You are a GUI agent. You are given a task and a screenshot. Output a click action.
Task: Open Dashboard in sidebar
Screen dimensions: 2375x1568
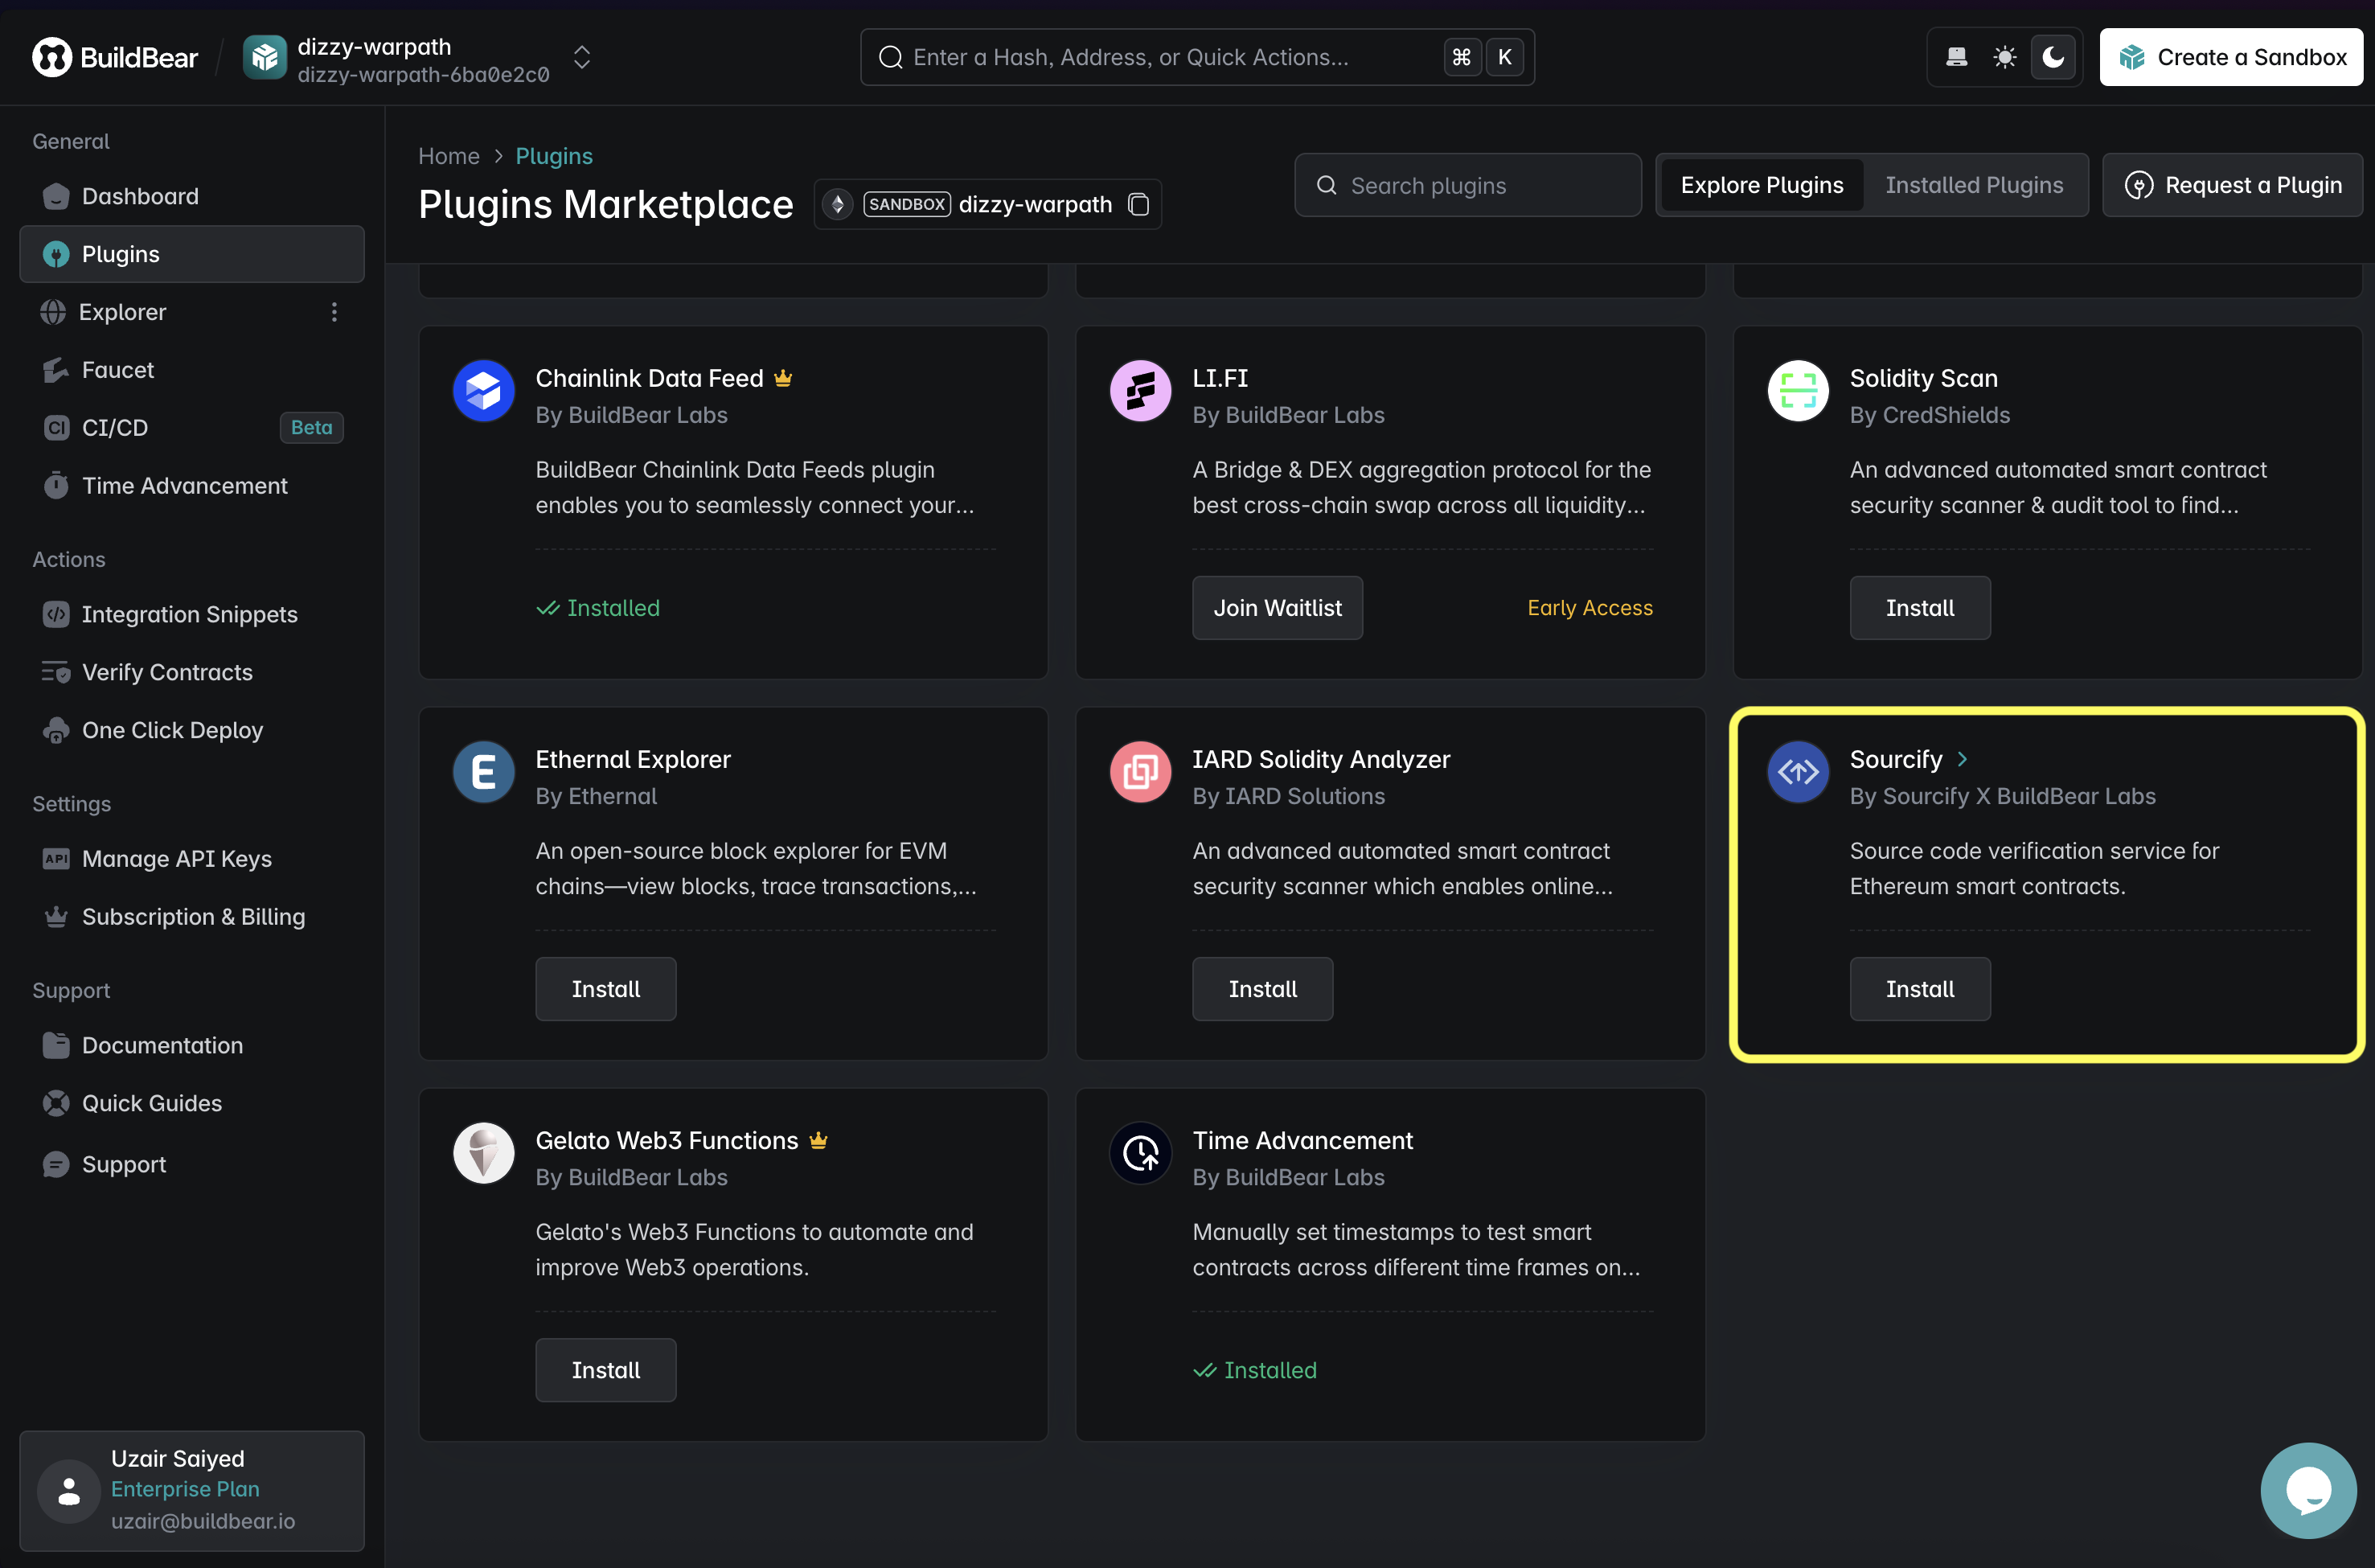[192, 196]
